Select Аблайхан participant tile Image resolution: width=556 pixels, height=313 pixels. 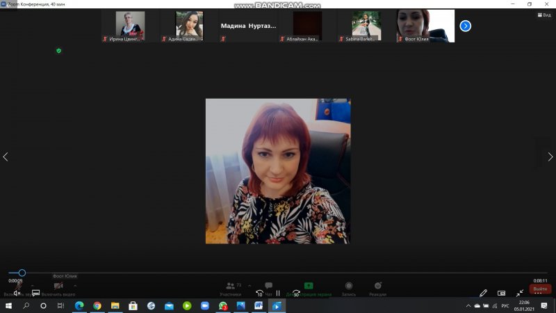click(307, 26)
